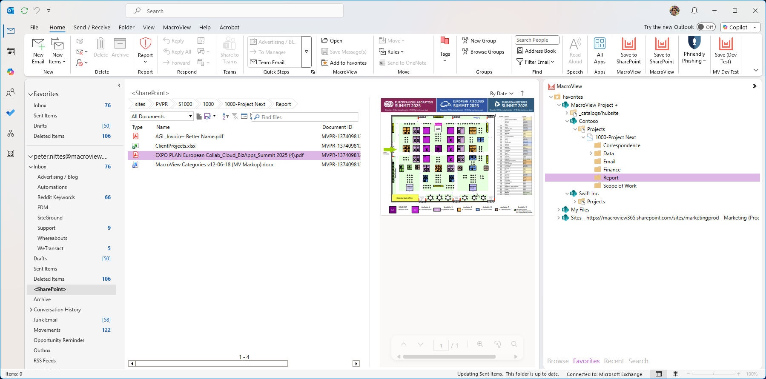Click the Search People field
The width and height of the screenshot is (766, 379).
pyautogui.click(x=537, y=40)
